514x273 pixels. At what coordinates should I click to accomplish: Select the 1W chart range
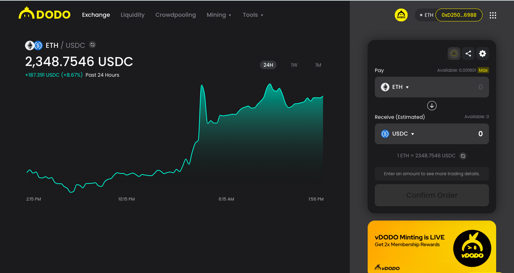click(294, 65)
